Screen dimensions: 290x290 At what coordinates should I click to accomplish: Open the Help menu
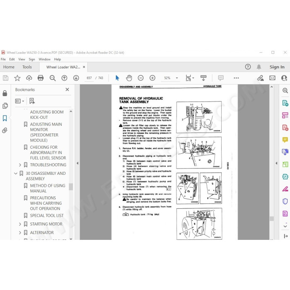57,59
